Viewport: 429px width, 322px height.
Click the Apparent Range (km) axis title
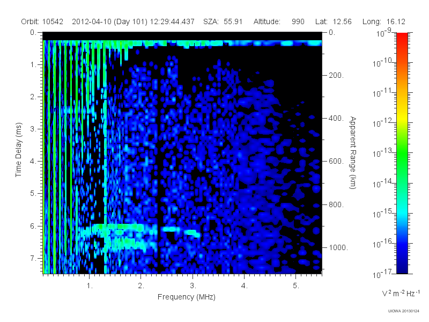[353, 152]
